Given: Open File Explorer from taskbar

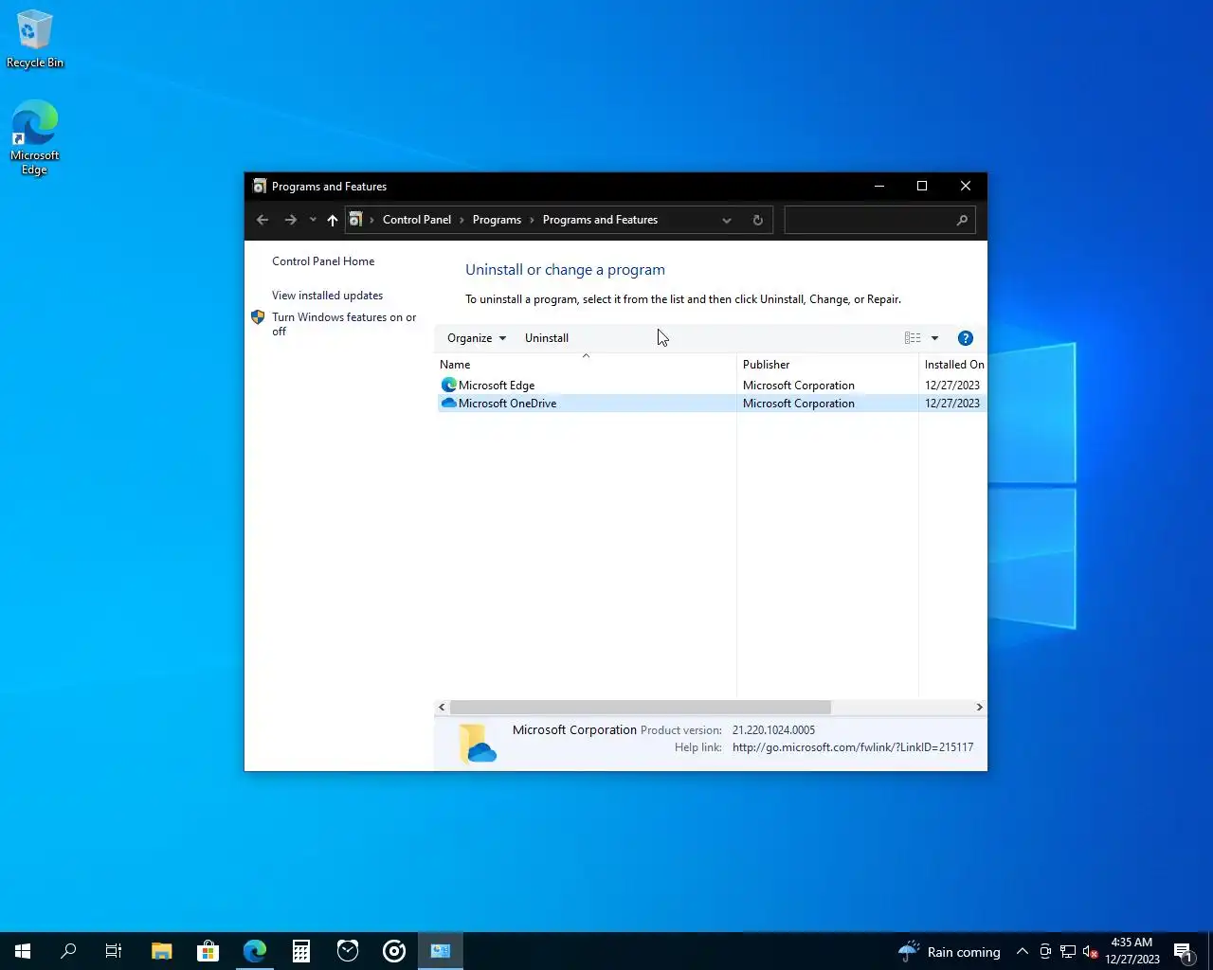Looking at the screenshot, I should coord(161,951).
